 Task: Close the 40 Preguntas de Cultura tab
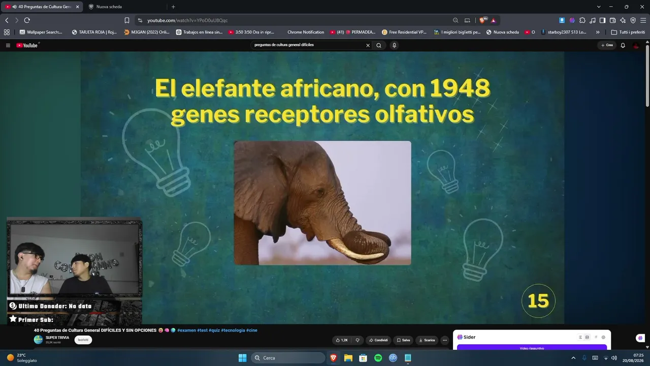coord(78,7)
